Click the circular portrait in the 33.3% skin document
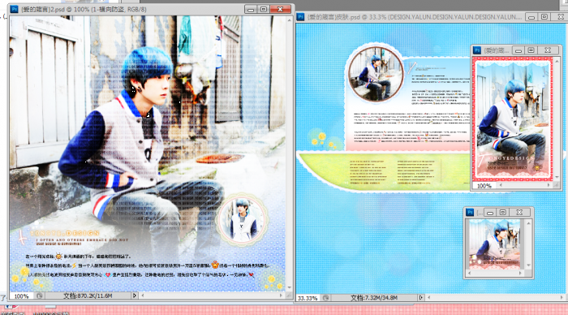This screenshot has height=315, width=568. (x=376, y=74)
